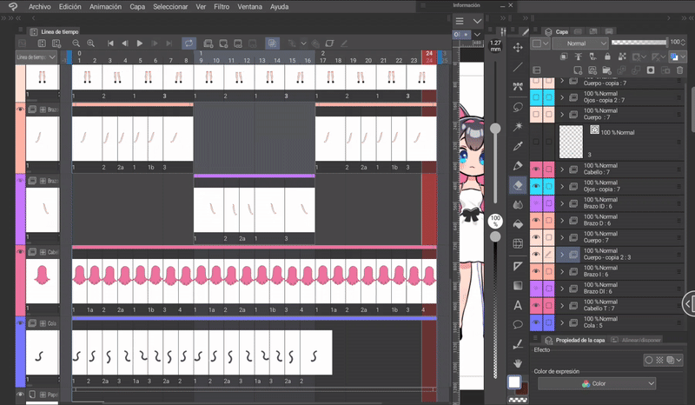Click the brush size slider handle

point(495,129)
